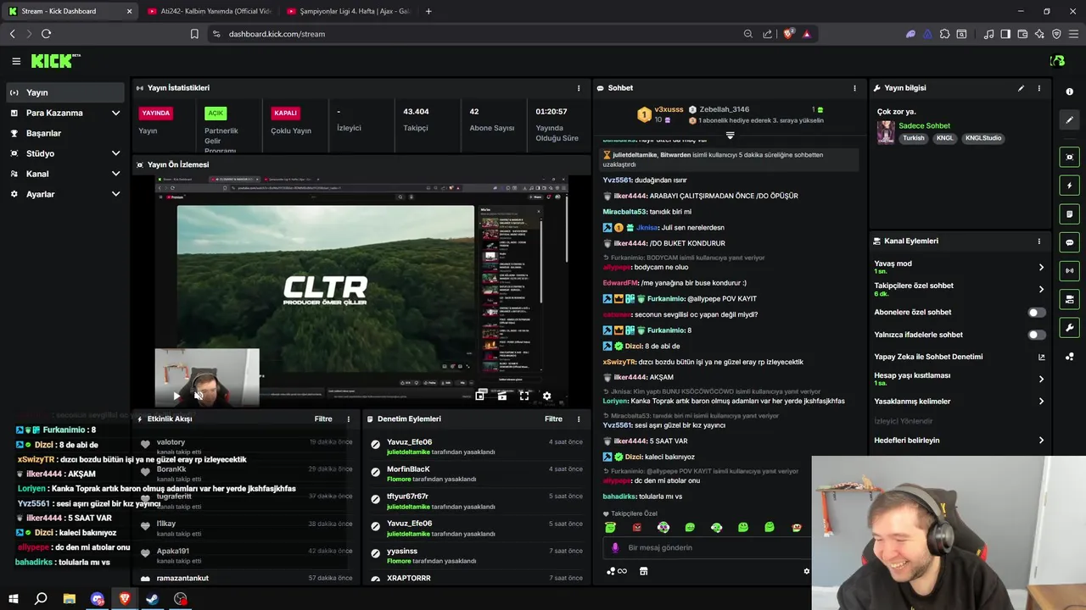
Task: Select Başarılar in left sidebar
Action: [66, 133]
